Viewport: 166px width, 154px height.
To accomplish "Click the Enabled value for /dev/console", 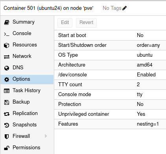I will pos(146,75).
